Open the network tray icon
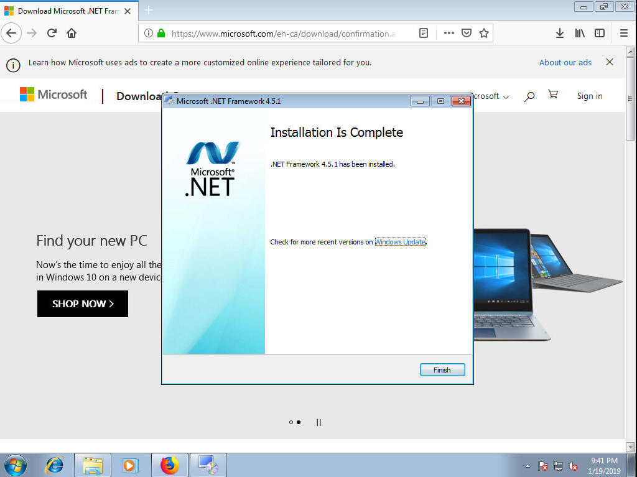The height and width of the screenshot is (477, 637). click(558, 466)
